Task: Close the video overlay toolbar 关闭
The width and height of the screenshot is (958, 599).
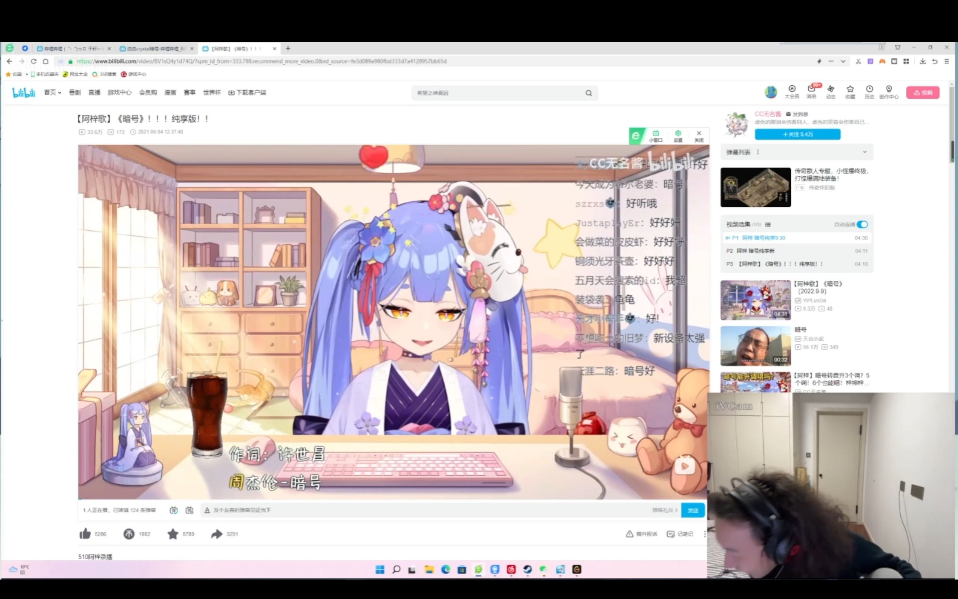Action: tap(699, 136)
